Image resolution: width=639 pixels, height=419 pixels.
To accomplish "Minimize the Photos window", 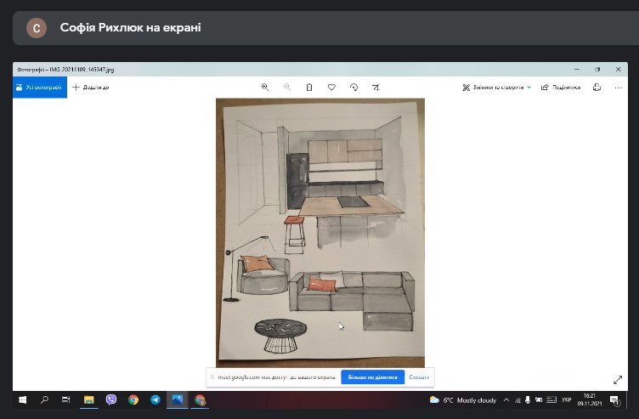I will pyautogui.click(x=577, y=70).
